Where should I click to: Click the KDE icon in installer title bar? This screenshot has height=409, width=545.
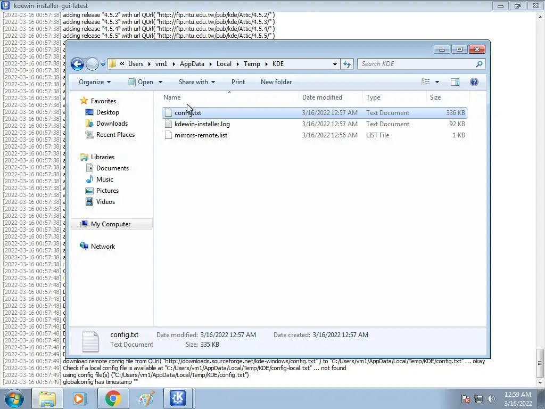coord(5,5)
